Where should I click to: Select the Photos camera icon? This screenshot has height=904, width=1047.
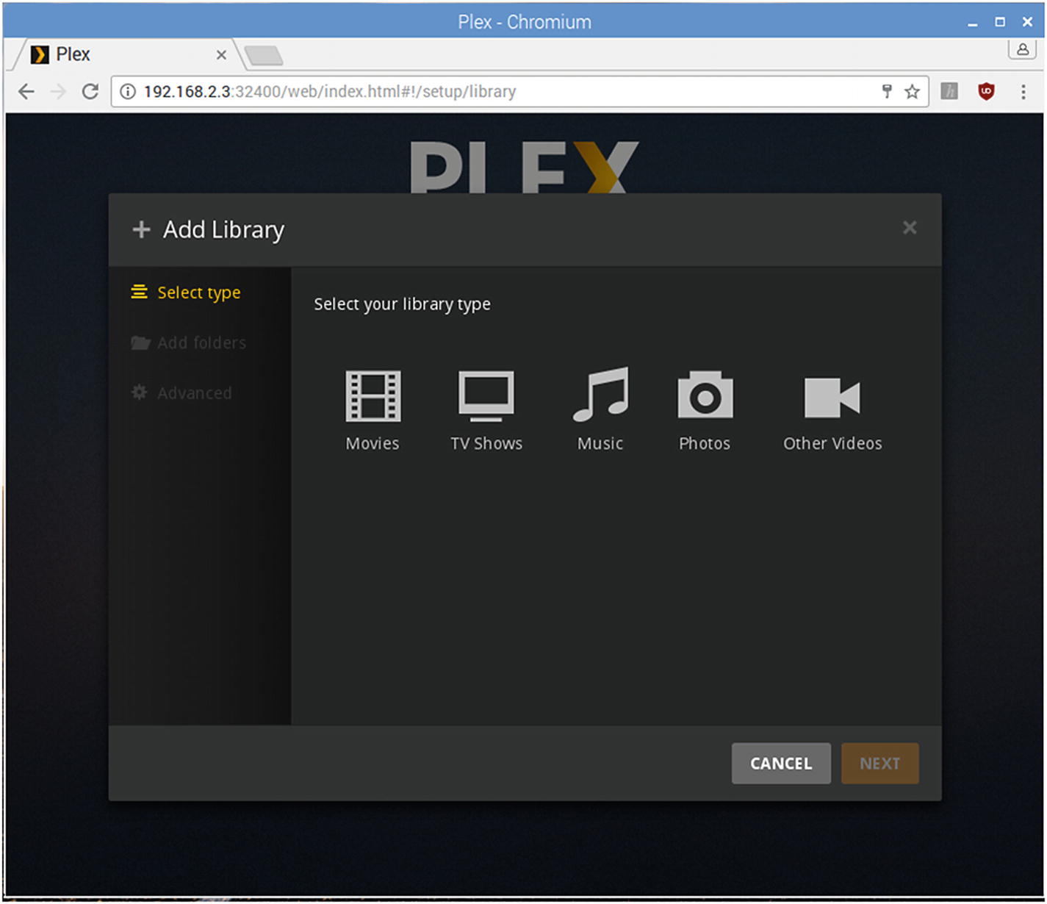705,395
